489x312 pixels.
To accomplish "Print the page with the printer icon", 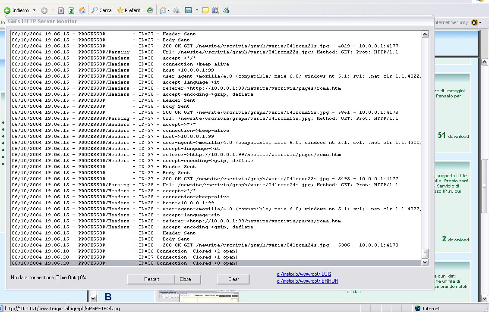I will [x=177, y=11].
